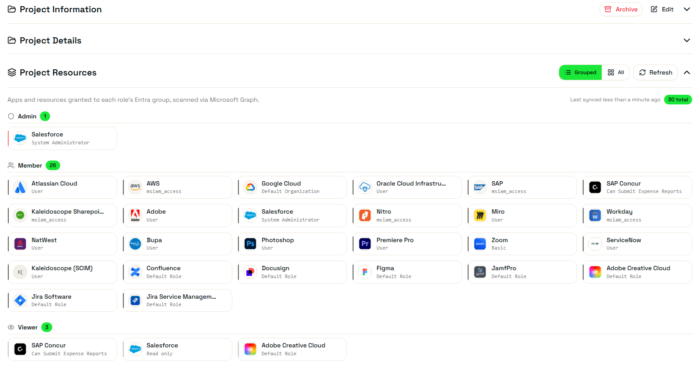
Task: Open Adobe Creative Cloud card in Member group
Action: 637,272
